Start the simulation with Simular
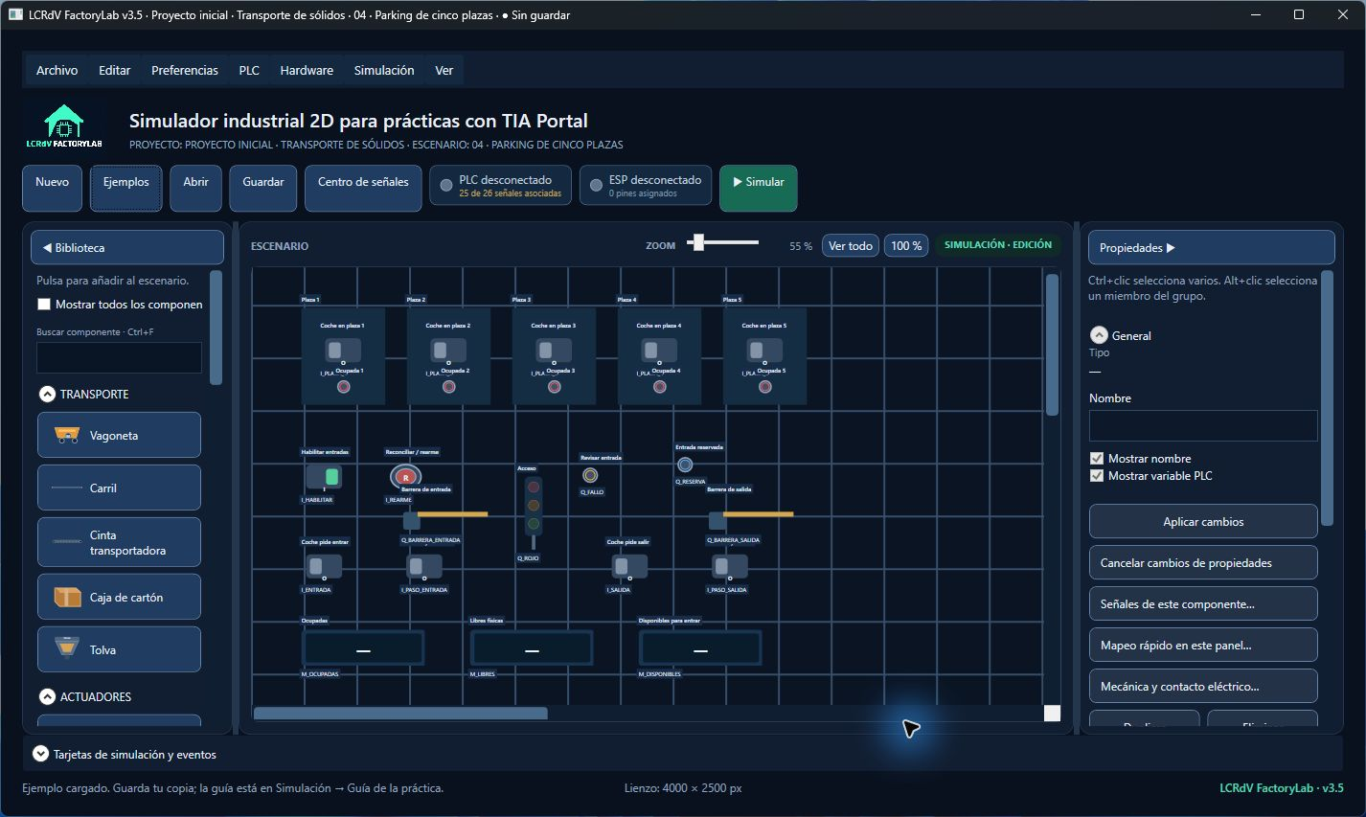The width and height of the screenshot is (1366, 817). 759,188
